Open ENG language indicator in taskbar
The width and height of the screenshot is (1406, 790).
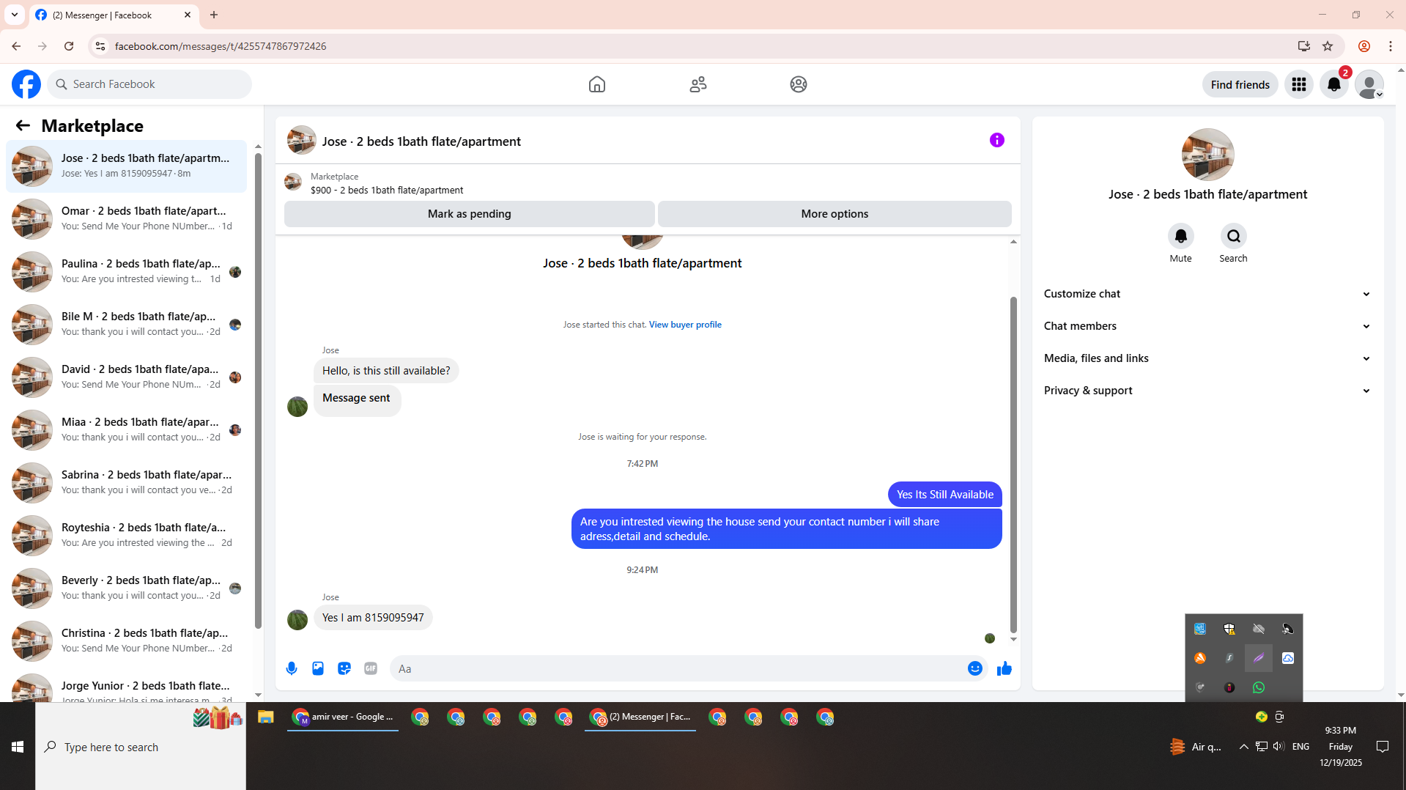1300,746
